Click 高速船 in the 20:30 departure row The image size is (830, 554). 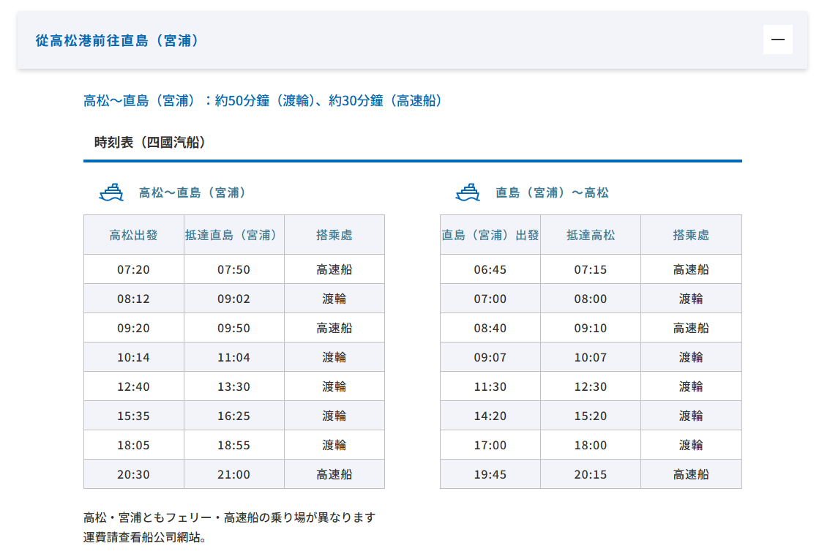tap(334, 474)
